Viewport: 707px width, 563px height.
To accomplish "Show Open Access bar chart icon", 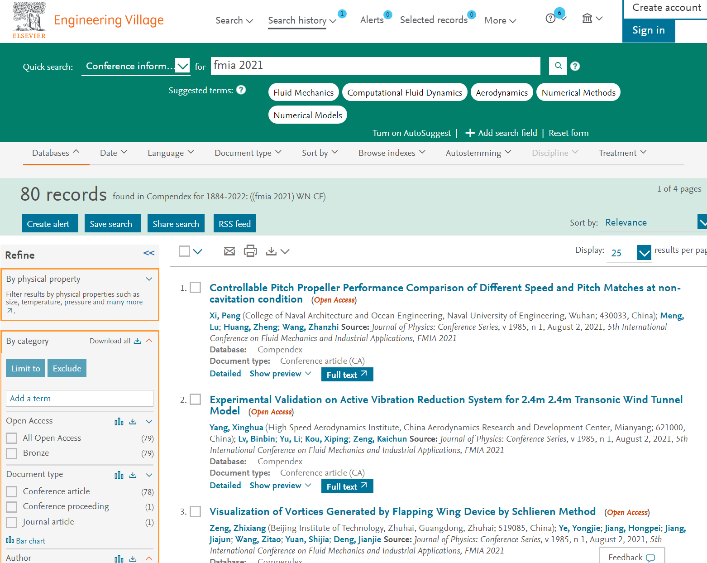I will click(119, 422).
